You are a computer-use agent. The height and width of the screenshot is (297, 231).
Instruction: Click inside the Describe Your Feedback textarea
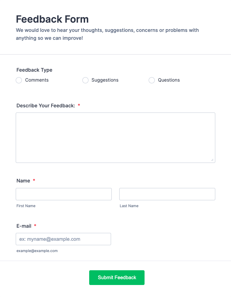pos(115,137)
